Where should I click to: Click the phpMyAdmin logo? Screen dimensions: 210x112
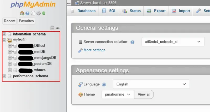(33, 4)
